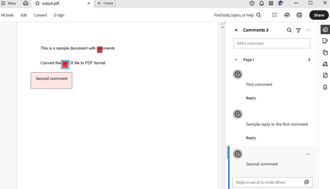Click the Add a comment field
This screenshot has width=330, height=189.
[271, 43]
